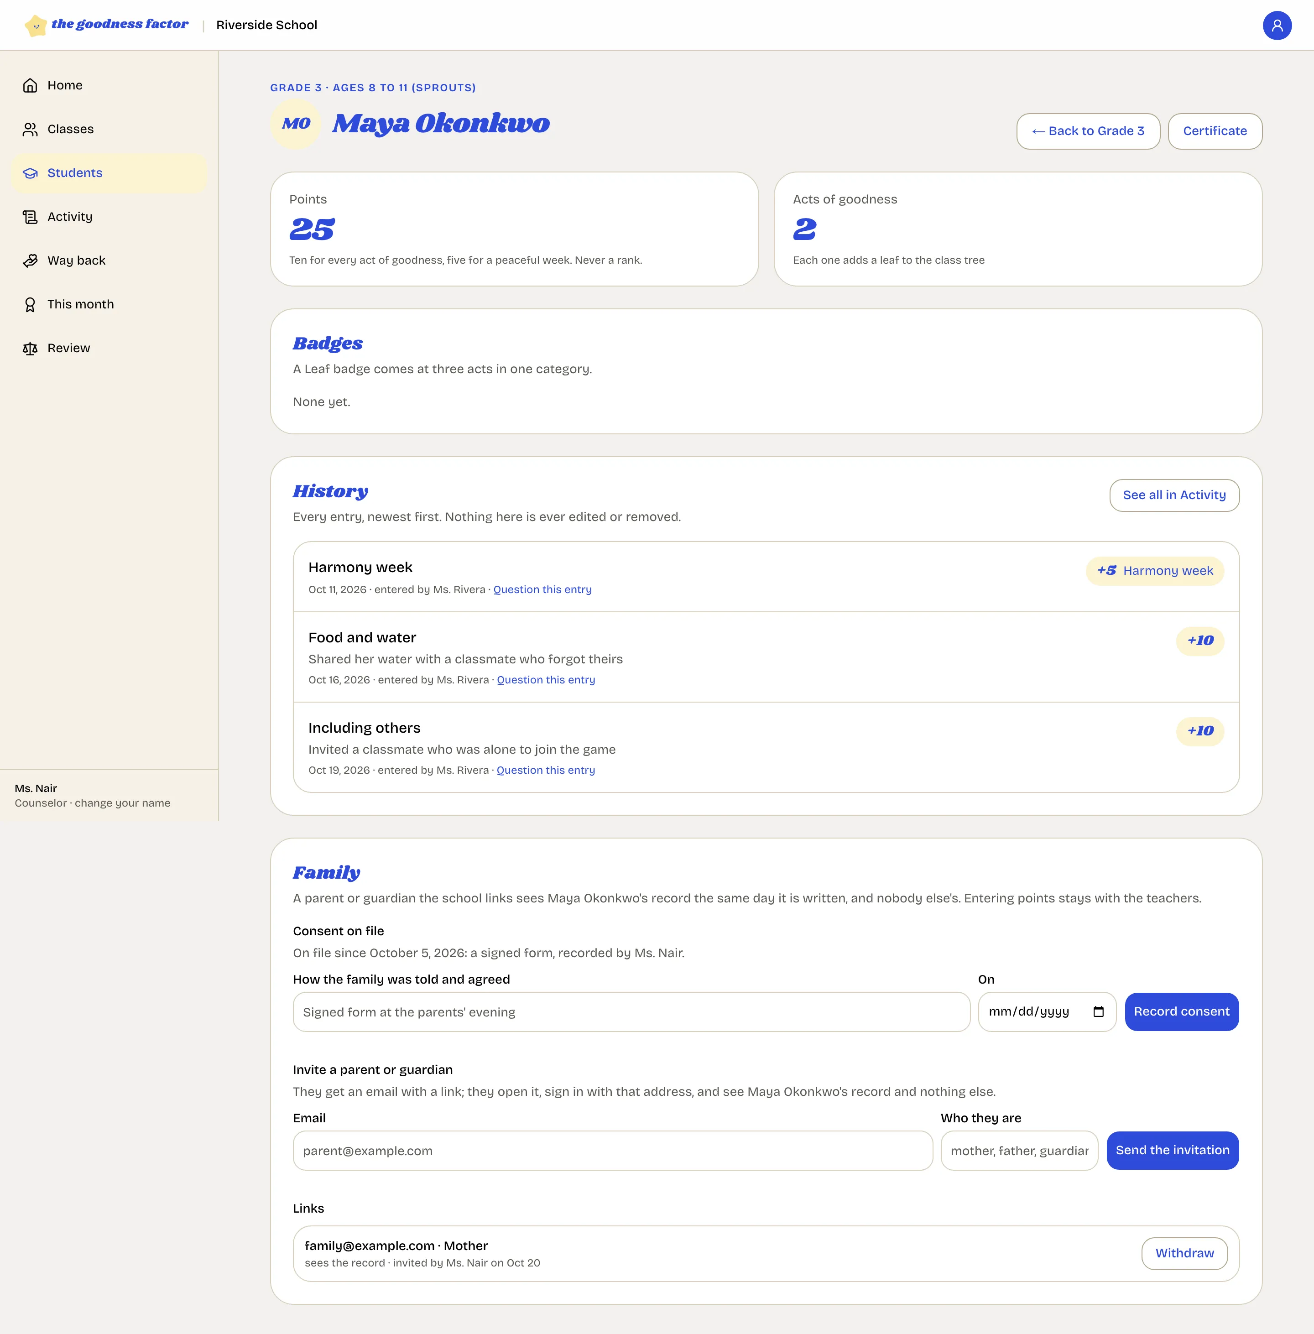The height and width of the screenshot is (1334, 1314).
Task: Click the consent date mm/dd/yyyy field
Action: tap(1047, 1012)
